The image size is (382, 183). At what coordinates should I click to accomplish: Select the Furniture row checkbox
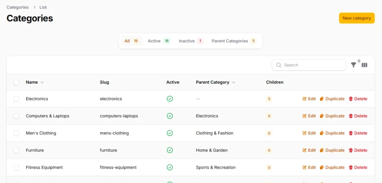[16, 151]
